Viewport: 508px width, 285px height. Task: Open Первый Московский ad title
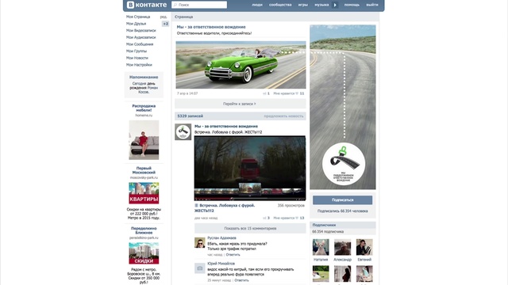click(144, 170)
